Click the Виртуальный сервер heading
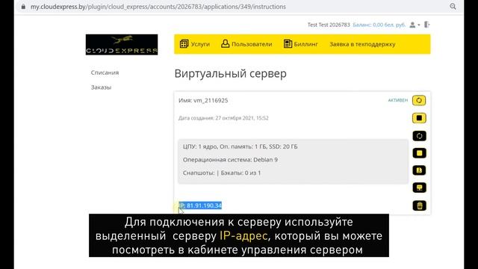This screenshot has height=269, width=478. click(x=231, y=74)
